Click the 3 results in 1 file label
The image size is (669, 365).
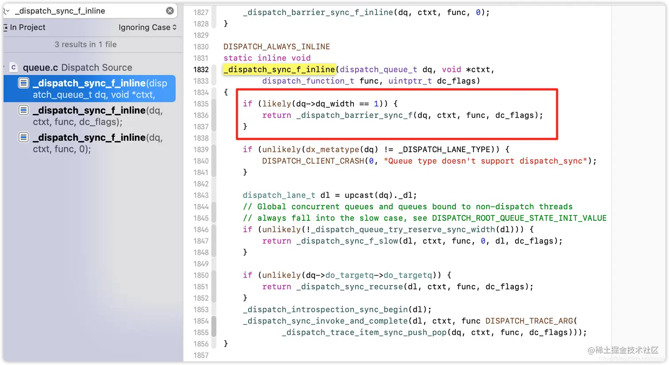85,44
